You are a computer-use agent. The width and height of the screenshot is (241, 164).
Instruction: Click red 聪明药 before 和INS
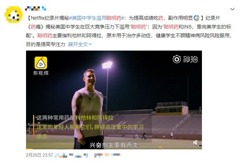point(171,27)
